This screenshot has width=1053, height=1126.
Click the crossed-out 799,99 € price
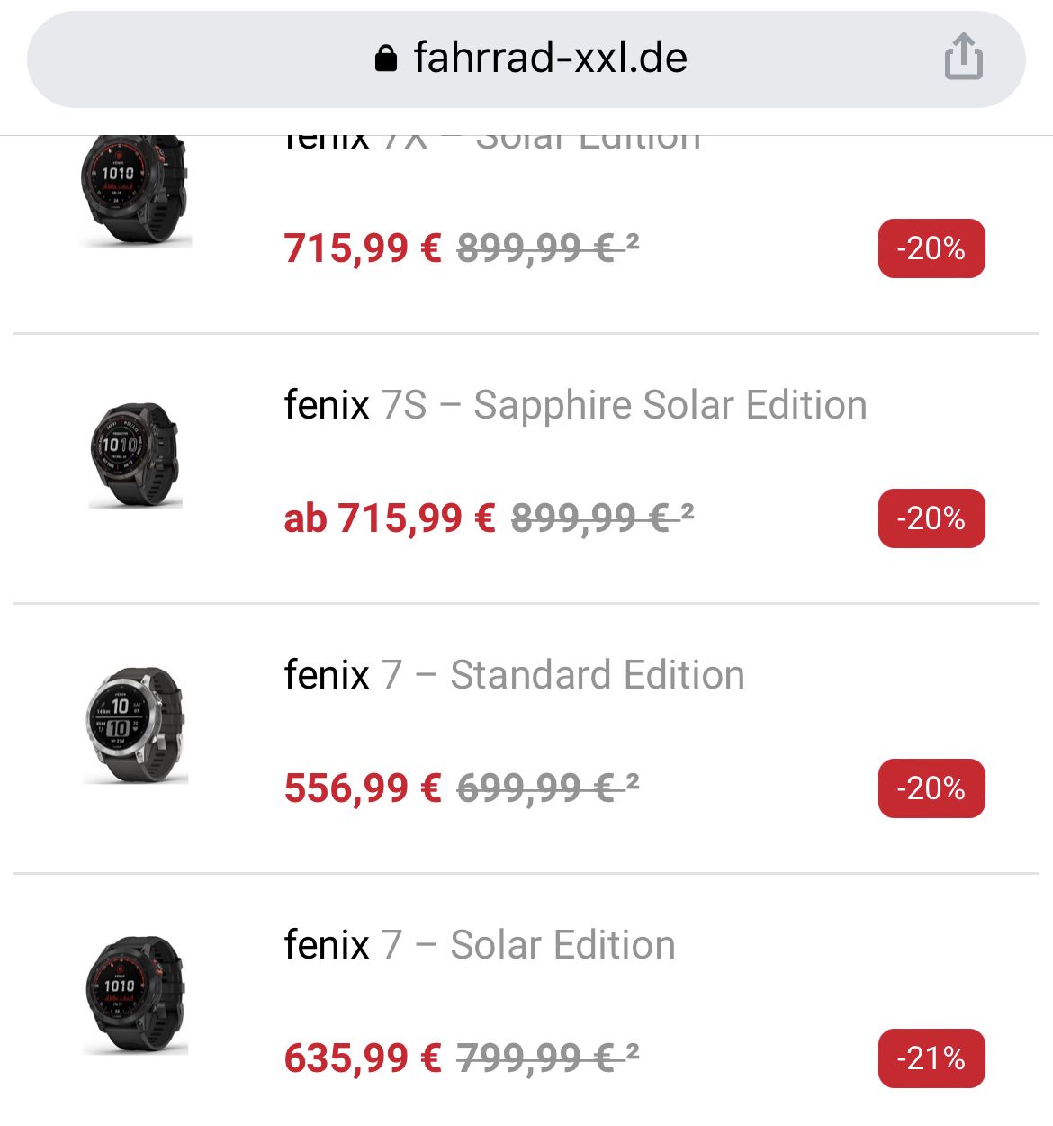536,1058
